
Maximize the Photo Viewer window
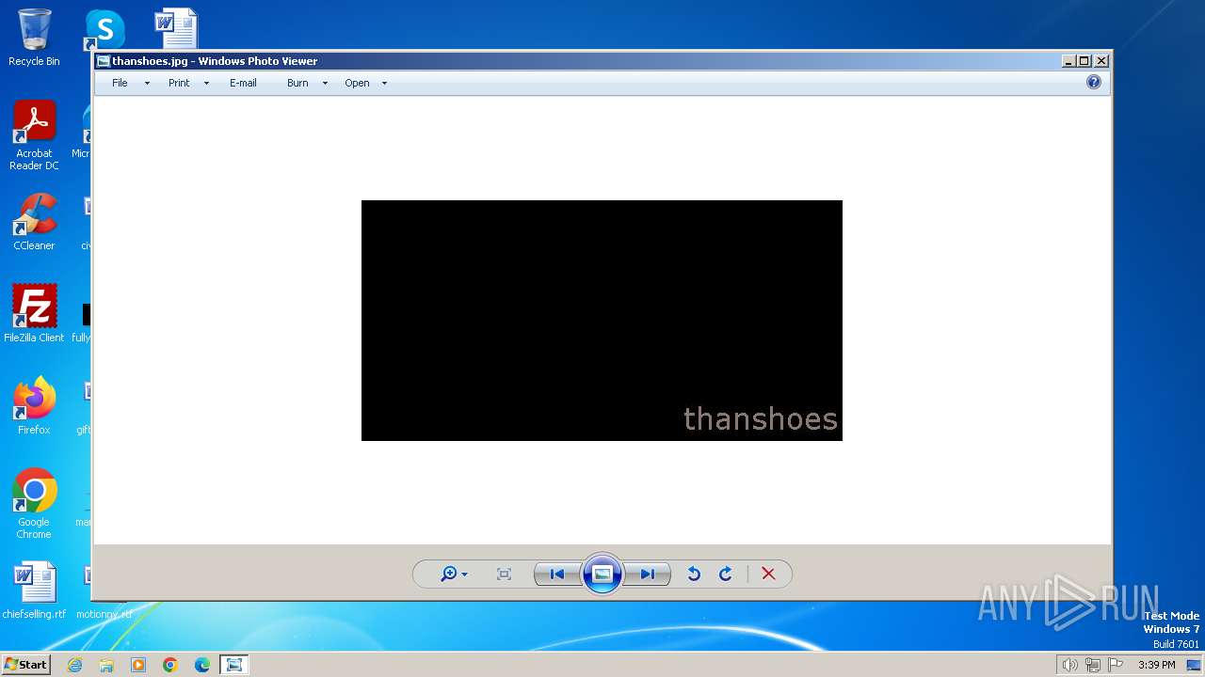coord(1084,61)
